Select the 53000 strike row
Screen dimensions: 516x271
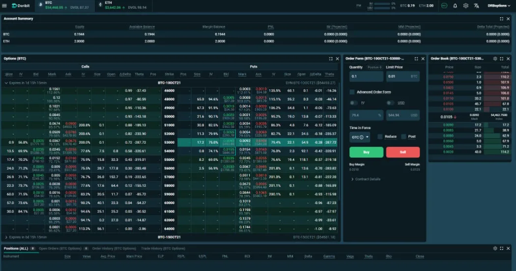[x=169, y=142]
